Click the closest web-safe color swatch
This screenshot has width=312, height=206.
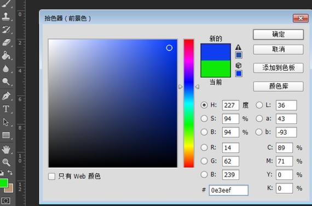pos(239,74)
